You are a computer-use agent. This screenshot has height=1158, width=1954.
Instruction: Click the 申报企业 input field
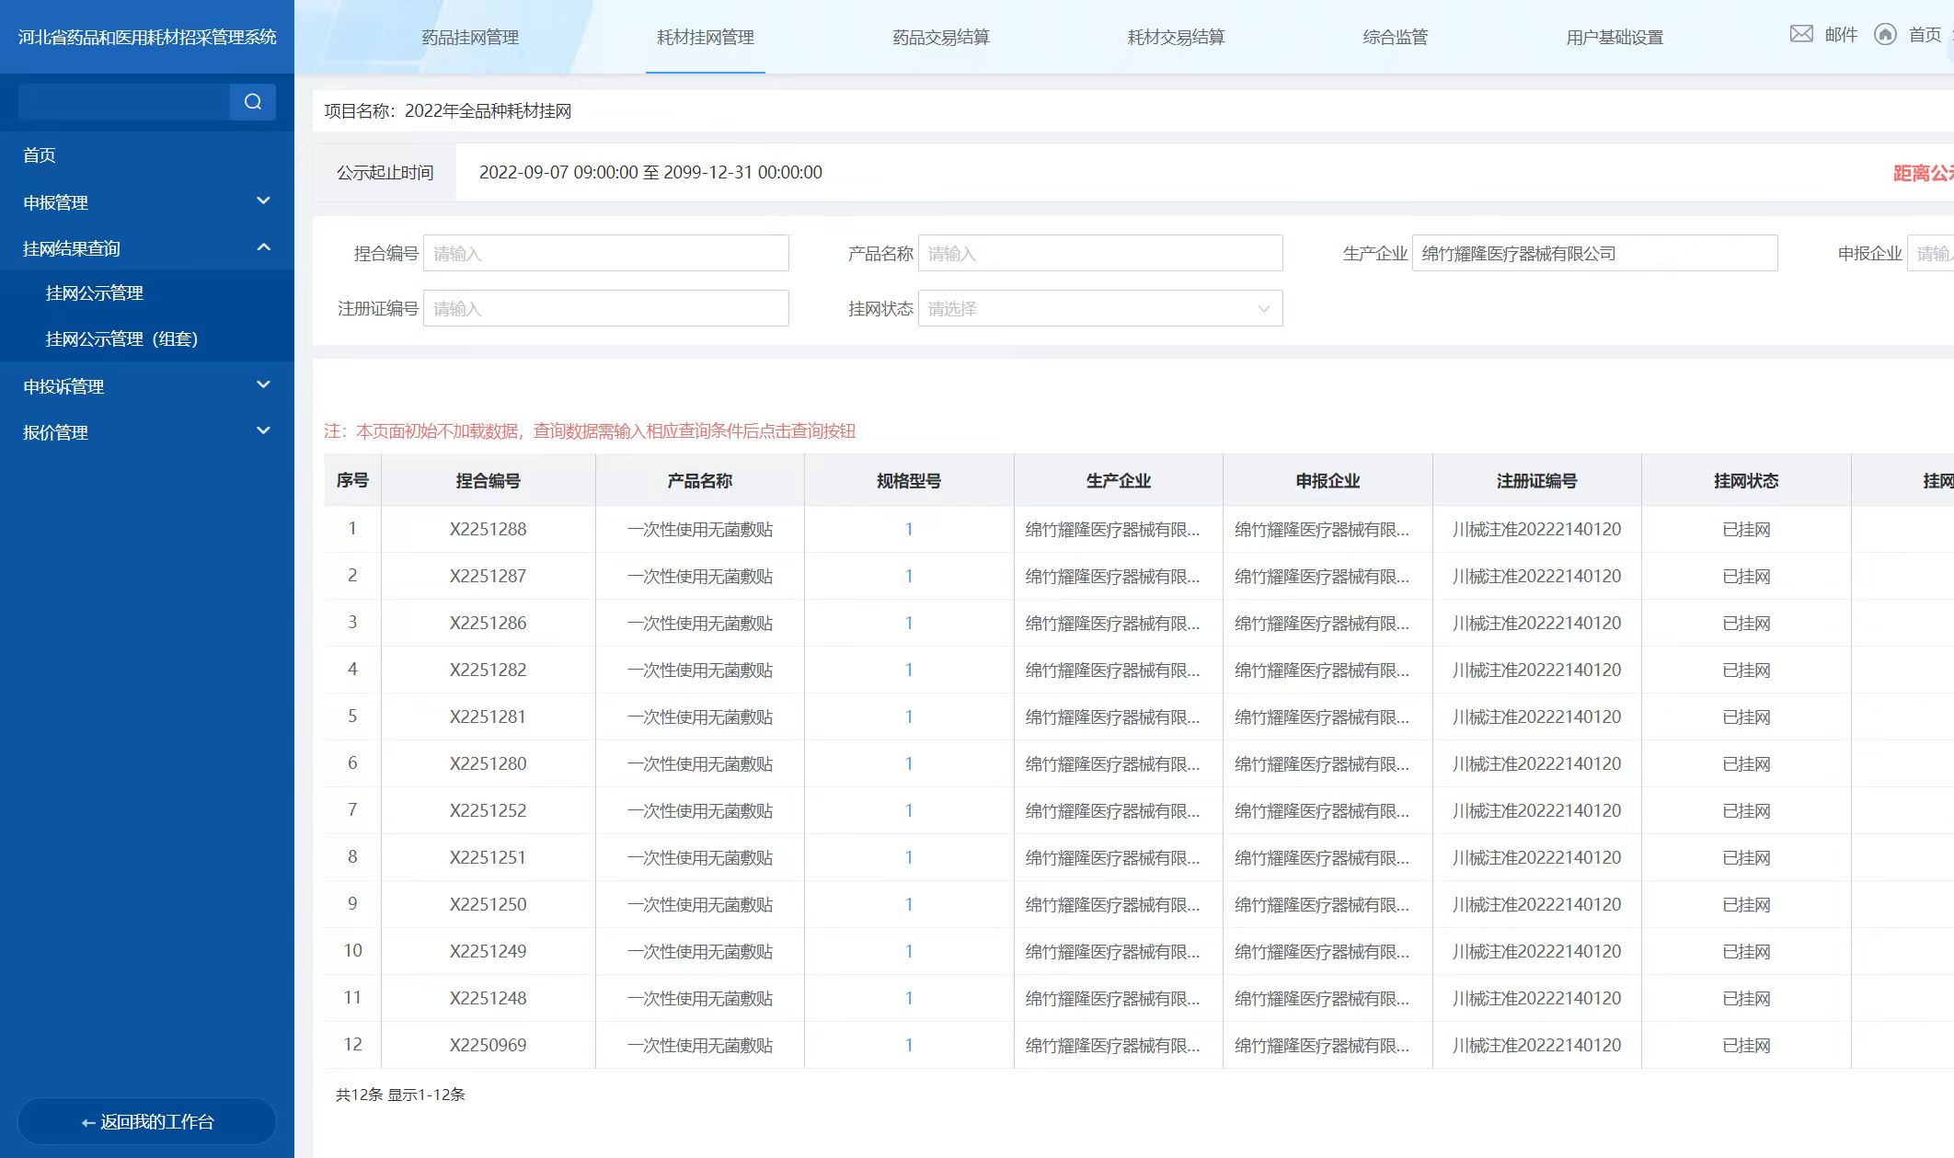[1930, 253]
